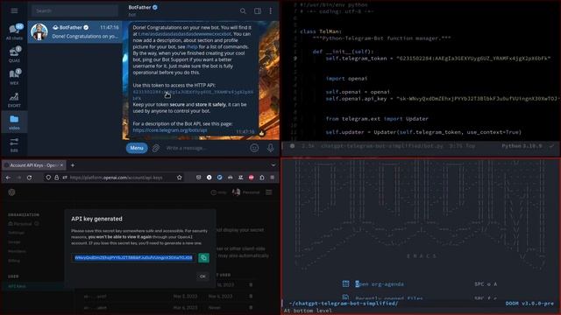Image resolution: width=561 pixels, height=315 pixels.
Task: Toggle the Telegram right side panel icon
Action: click(x=257, y=11)
